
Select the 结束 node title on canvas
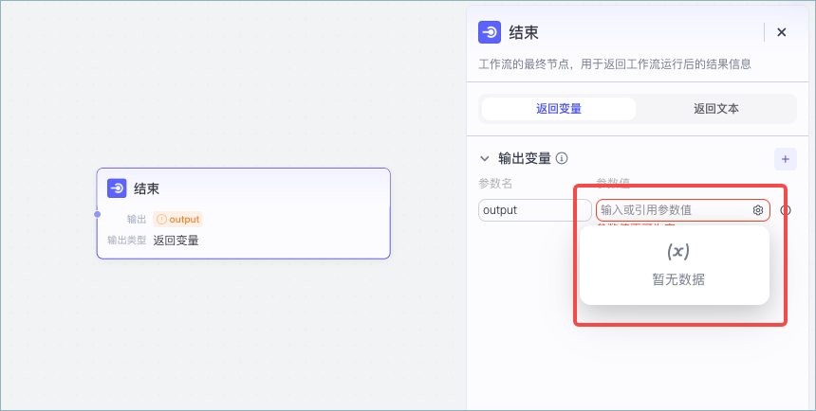[x=147, y=188]
